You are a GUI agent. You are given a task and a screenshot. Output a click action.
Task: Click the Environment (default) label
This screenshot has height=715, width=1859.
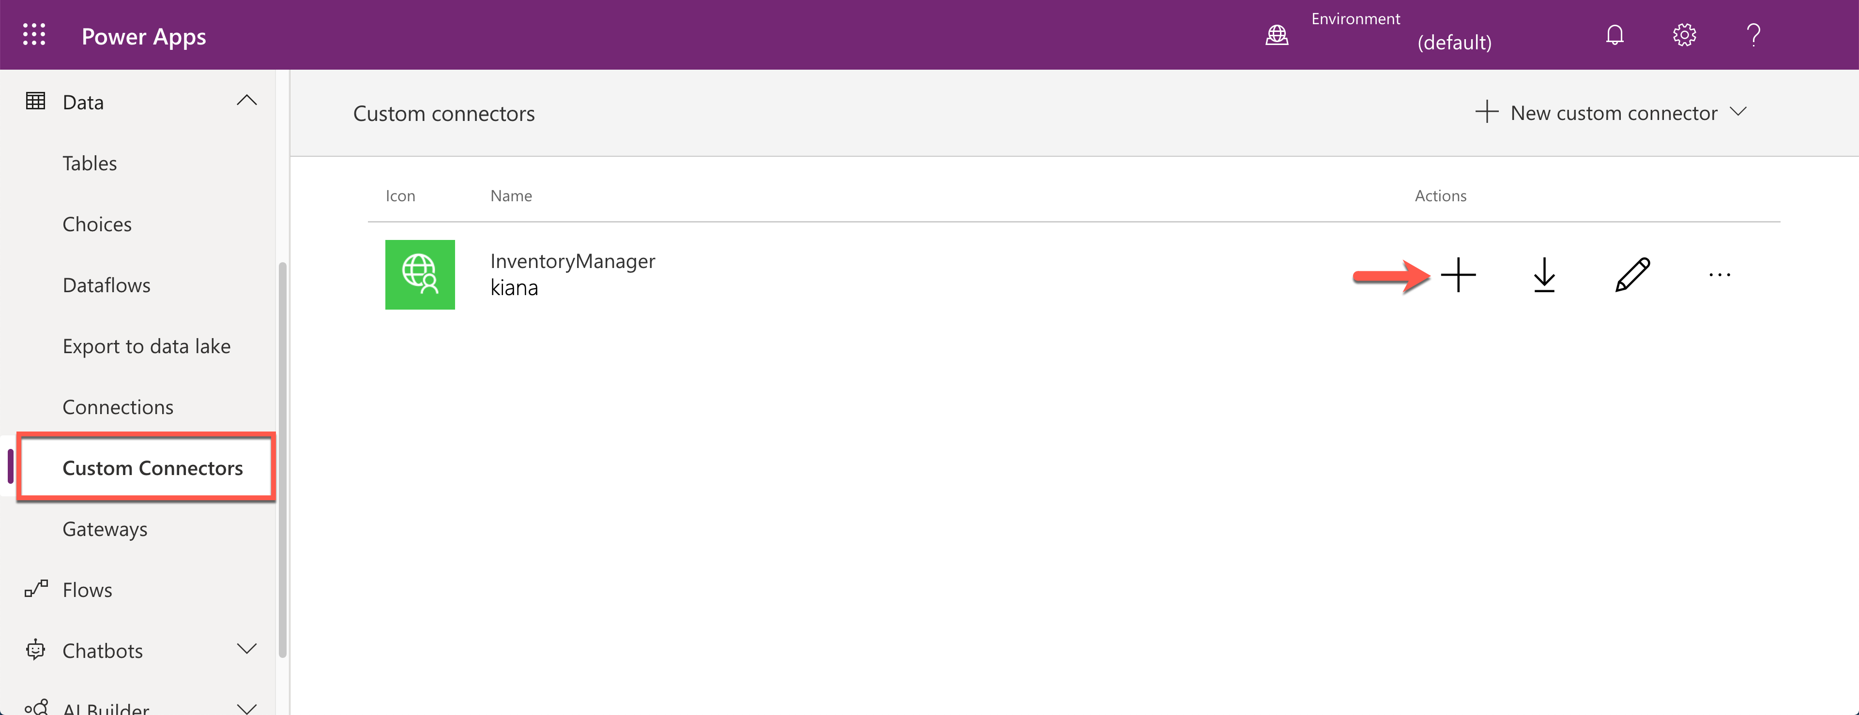[x=1401, y=31]
